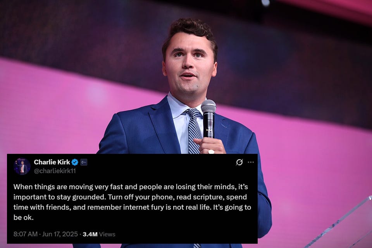
Task: Open the Grok explain-post icon
Action: 239,162
